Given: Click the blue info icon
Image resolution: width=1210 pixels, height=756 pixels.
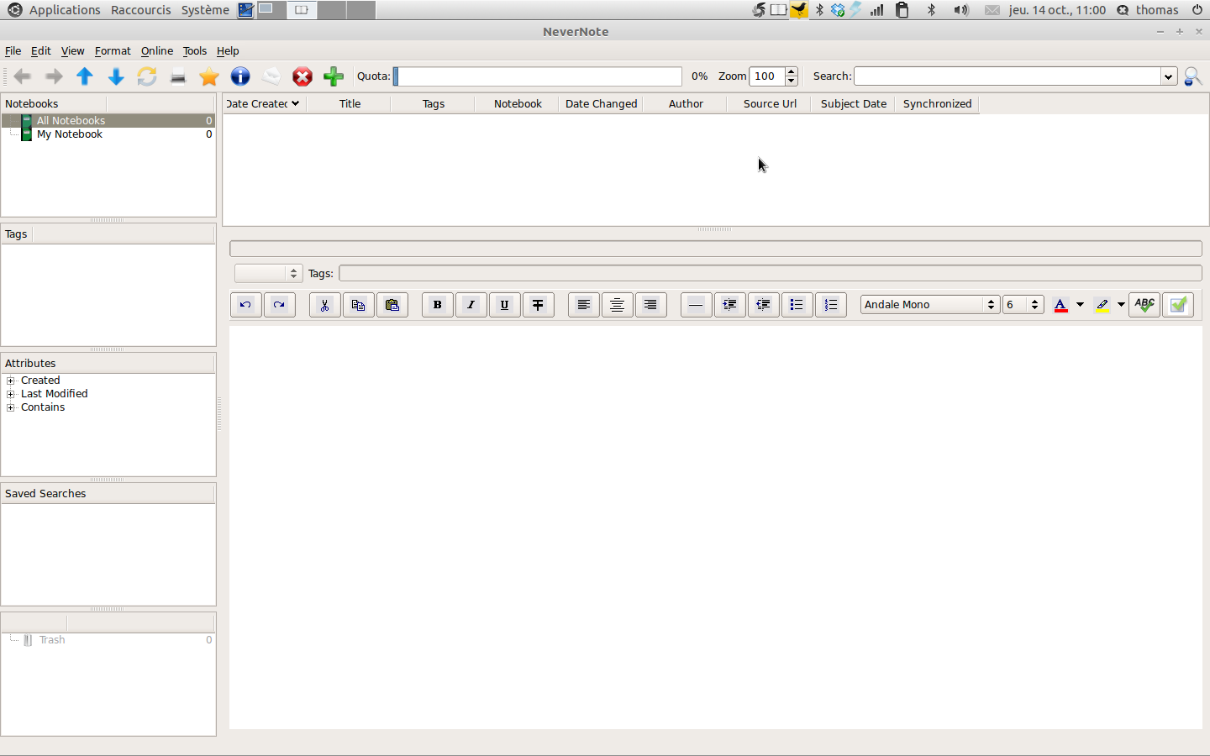Looking at the screenshot, I should (x=240, y=76).
